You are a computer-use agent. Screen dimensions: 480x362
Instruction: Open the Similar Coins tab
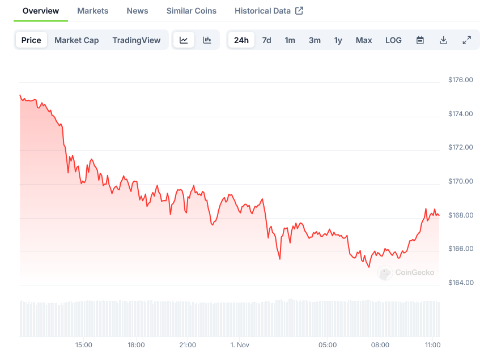191,11
